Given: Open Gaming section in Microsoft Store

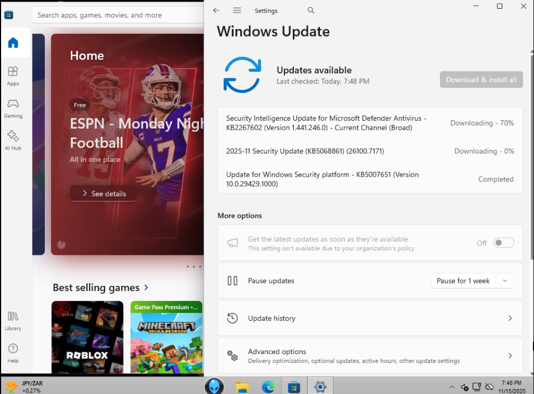Looking at the screenshot, I should pos(13,109).
